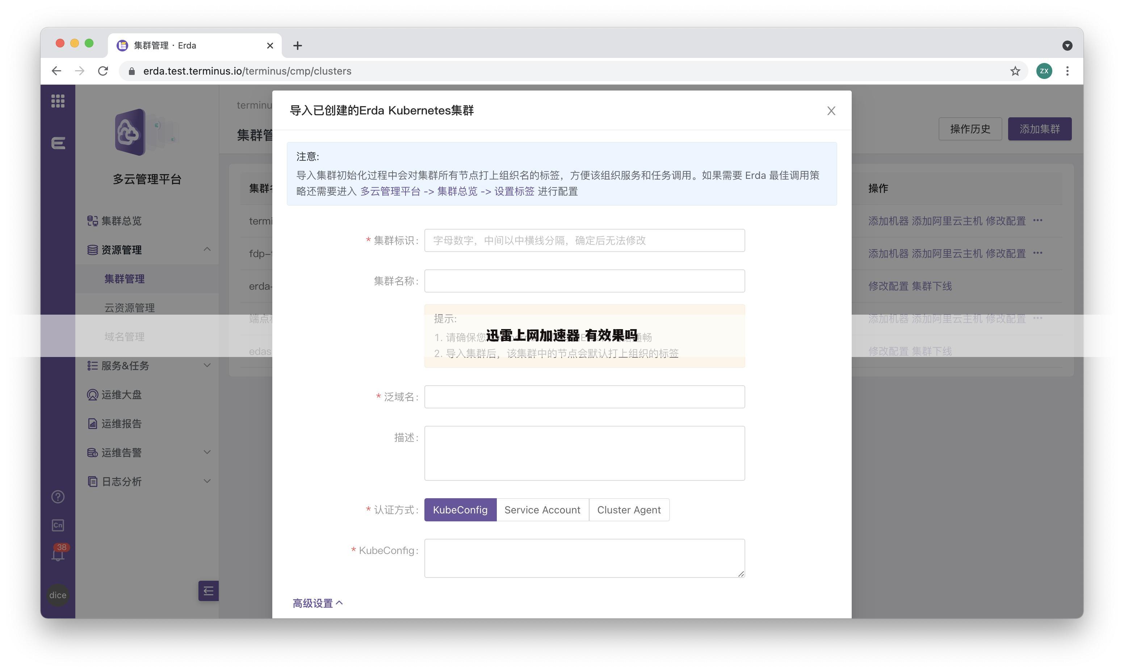Click into the KubeConfig textarea
The image size is (1124, 672).
pos(584,558)
